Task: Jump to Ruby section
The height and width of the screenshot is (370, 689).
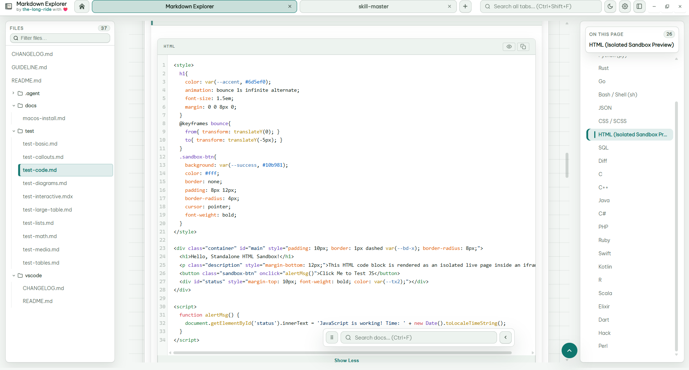Action: (x=604, y=240)
